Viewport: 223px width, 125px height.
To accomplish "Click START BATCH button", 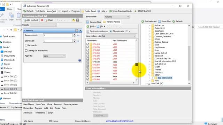I will 143,11.
